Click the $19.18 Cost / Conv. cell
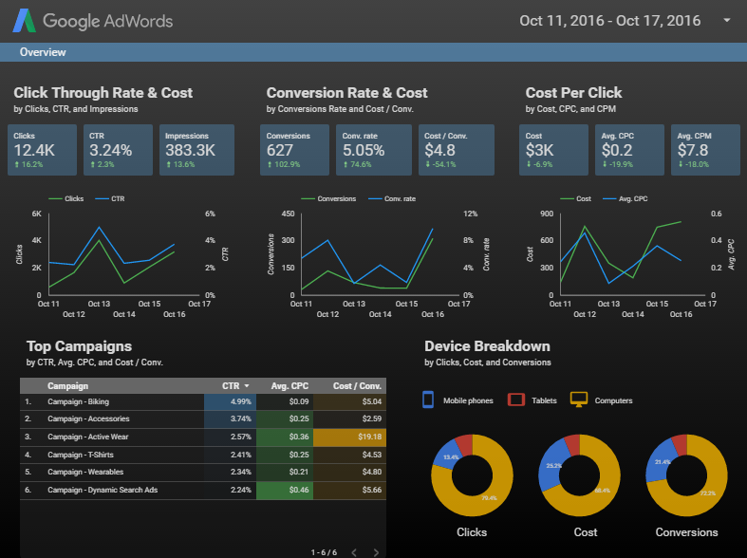 349,437
